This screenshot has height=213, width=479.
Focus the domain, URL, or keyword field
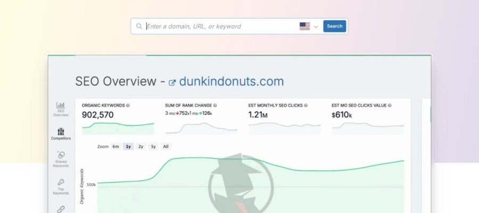pos(221,26)
